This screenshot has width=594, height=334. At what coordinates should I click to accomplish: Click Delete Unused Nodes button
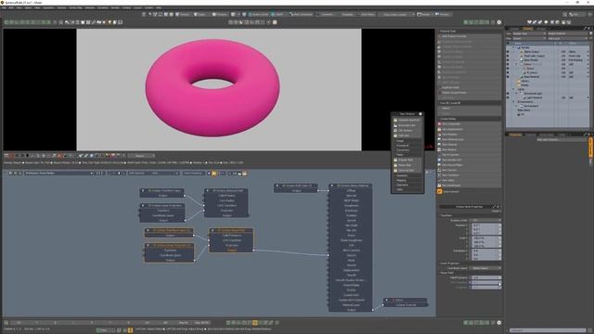point(470,93)
